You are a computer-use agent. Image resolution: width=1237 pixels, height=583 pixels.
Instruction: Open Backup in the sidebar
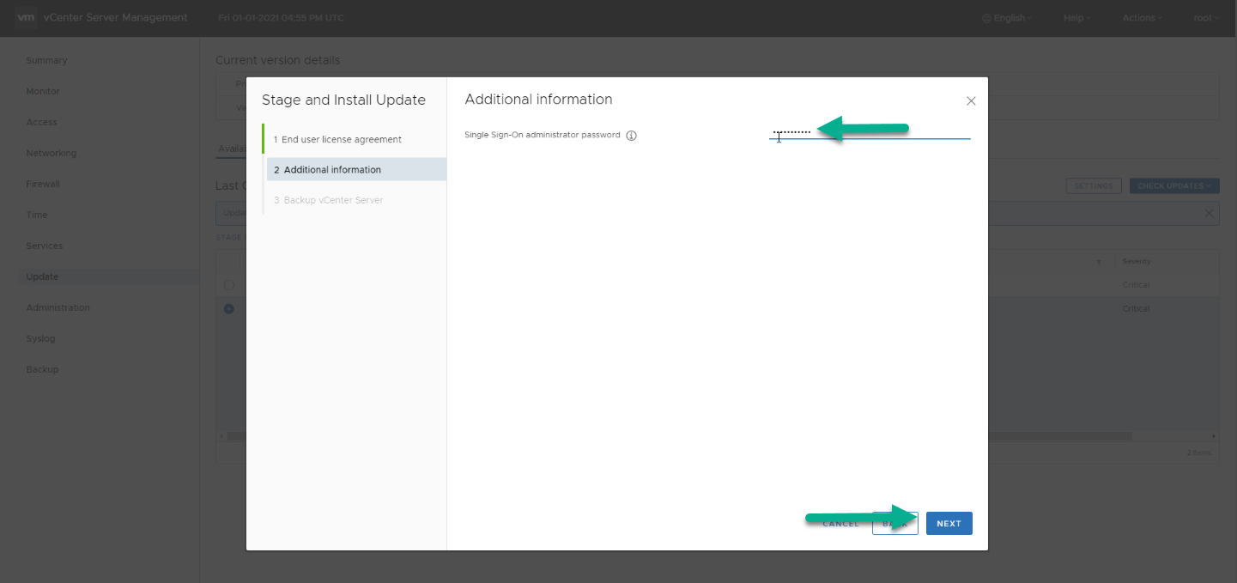coord(42,369)
